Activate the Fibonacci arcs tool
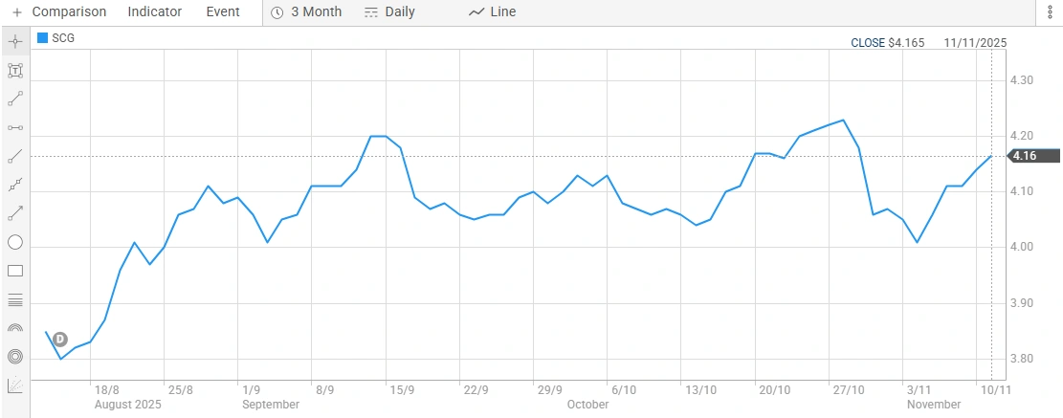The width and height of the screenshot is (1063, 418). click(15, 328)
